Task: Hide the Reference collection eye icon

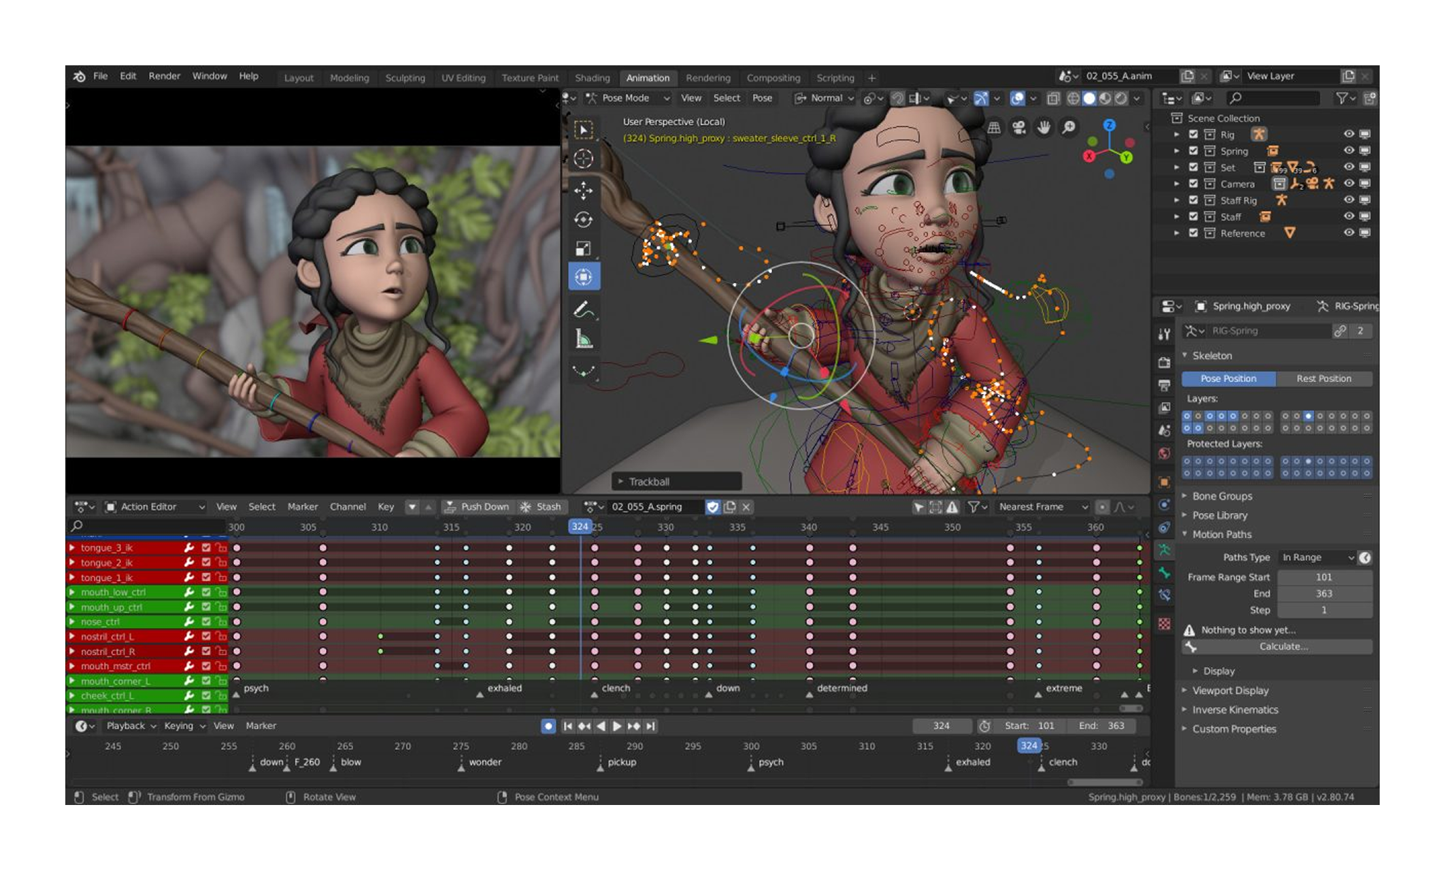Action: pos(1348,233)
